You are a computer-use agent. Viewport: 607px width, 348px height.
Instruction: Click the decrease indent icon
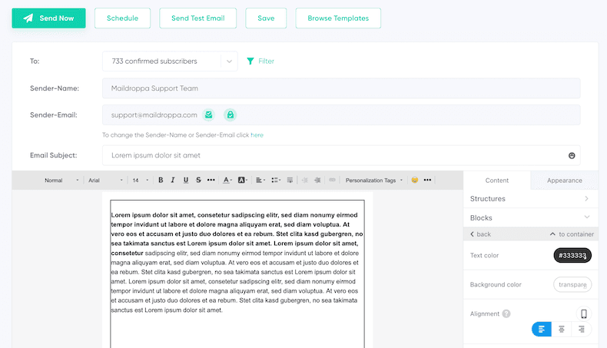pos(305,180)
